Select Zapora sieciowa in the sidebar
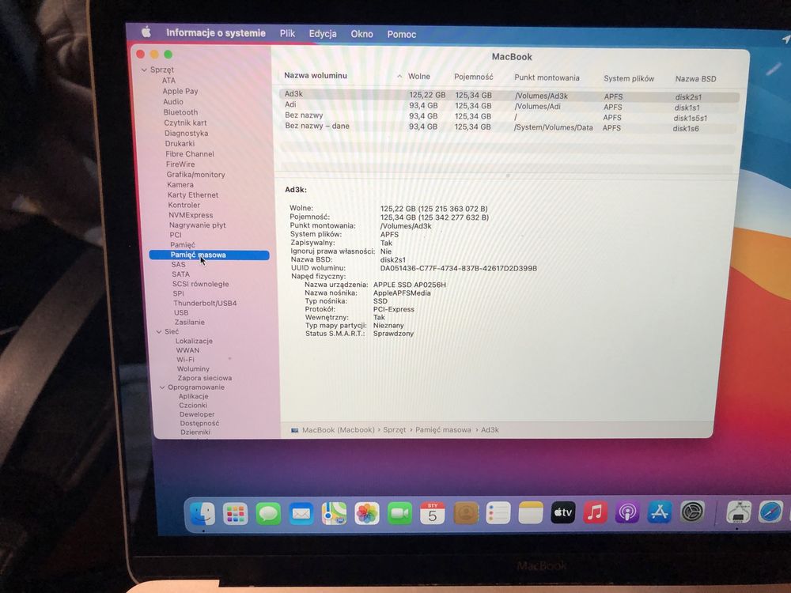 coord(204,378)
